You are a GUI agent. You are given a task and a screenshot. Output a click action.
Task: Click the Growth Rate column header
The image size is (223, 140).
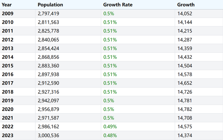click(x=118, y=5)
